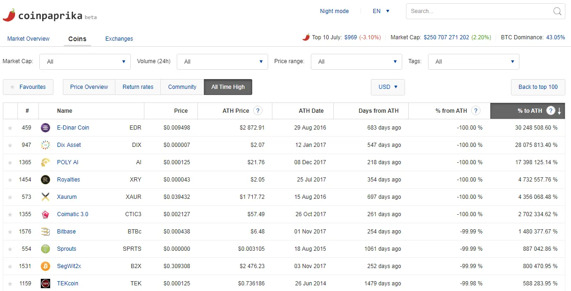
Task: Click the Back to top 100 button
Action: point(538,87)
